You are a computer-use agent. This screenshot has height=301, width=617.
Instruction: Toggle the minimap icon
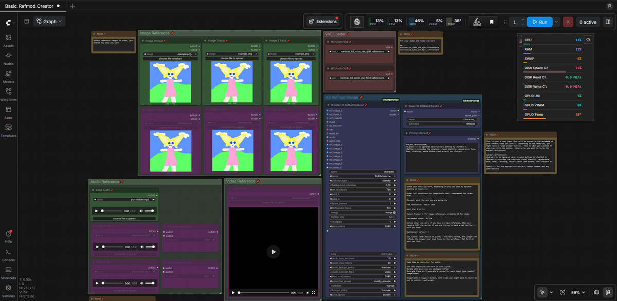(x=596, y=292)
